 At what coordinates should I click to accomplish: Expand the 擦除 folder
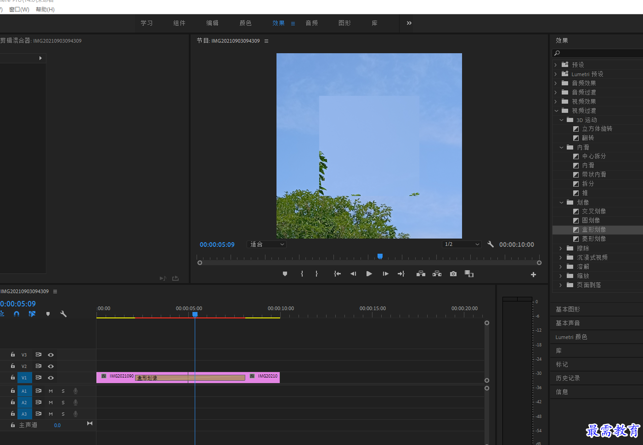[x=561, y=248]
